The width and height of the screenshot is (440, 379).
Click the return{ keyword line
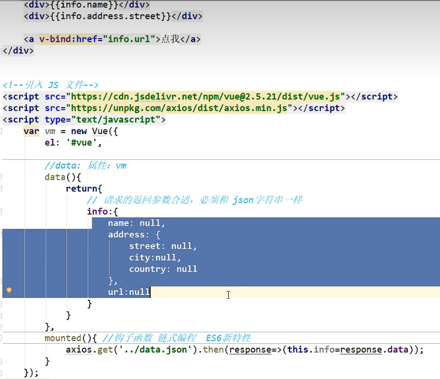pos(84,188)
